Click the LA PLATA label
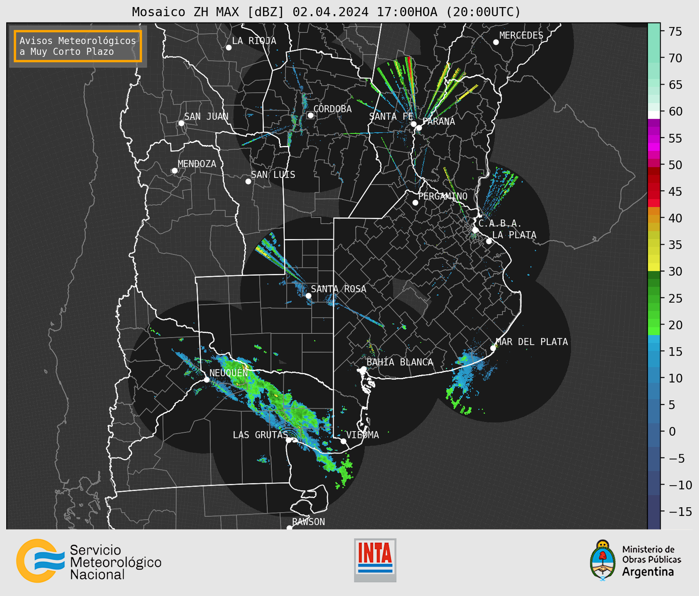 click(x=514, y=235)
